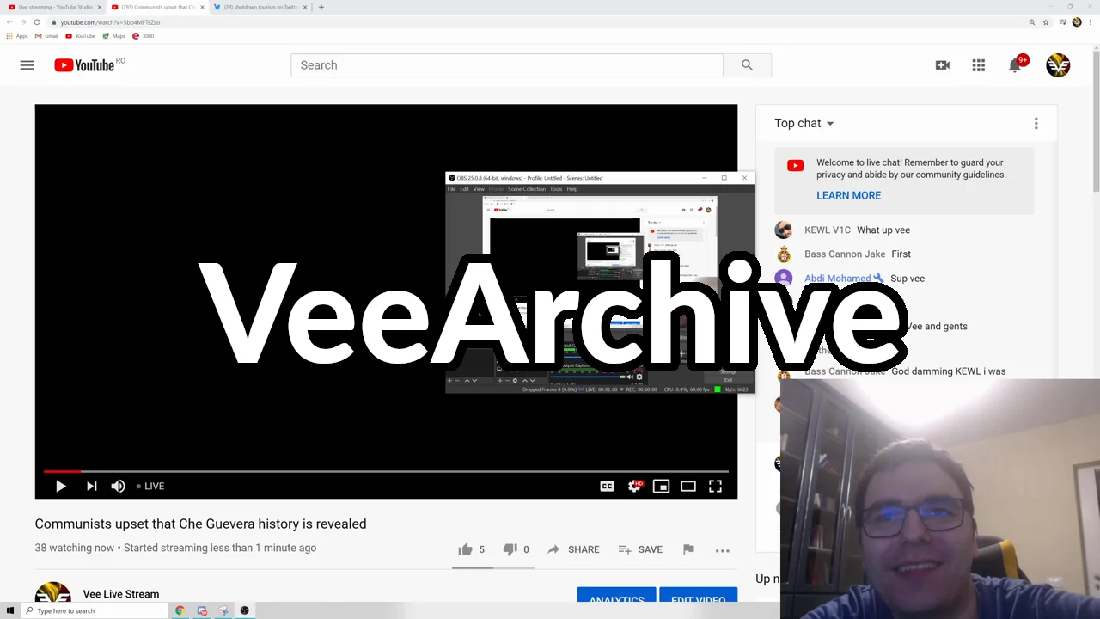Screen dimensions: 1100x619
Task: Click the SHARE button
Action: (x=573, y=549)
